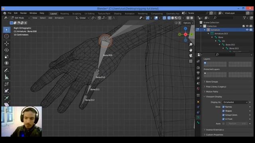Select the Transform tool

tap(6, 63)
